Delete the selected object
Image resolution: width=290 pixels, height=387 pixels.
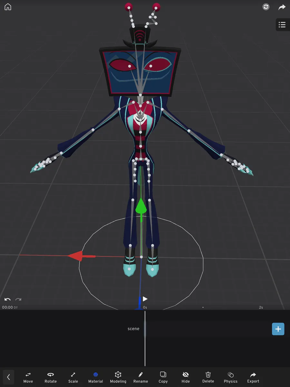[x=208, y=377]
